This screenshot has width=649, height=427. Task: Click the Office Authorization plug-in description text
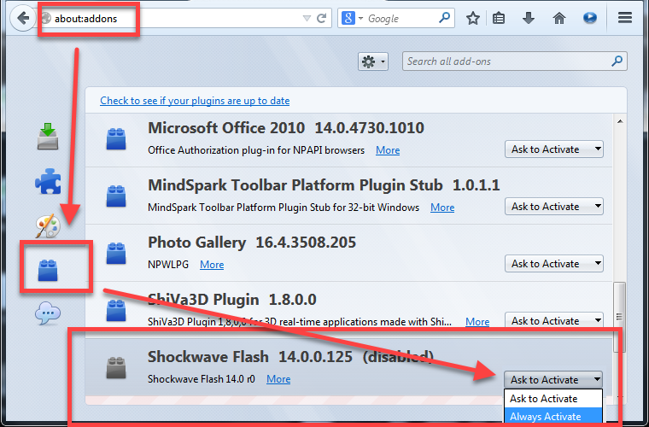pyautogui.click(x=256, y=150)
